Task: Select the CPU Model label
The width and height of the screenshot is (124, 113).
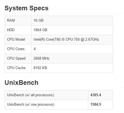Action: 16,39
